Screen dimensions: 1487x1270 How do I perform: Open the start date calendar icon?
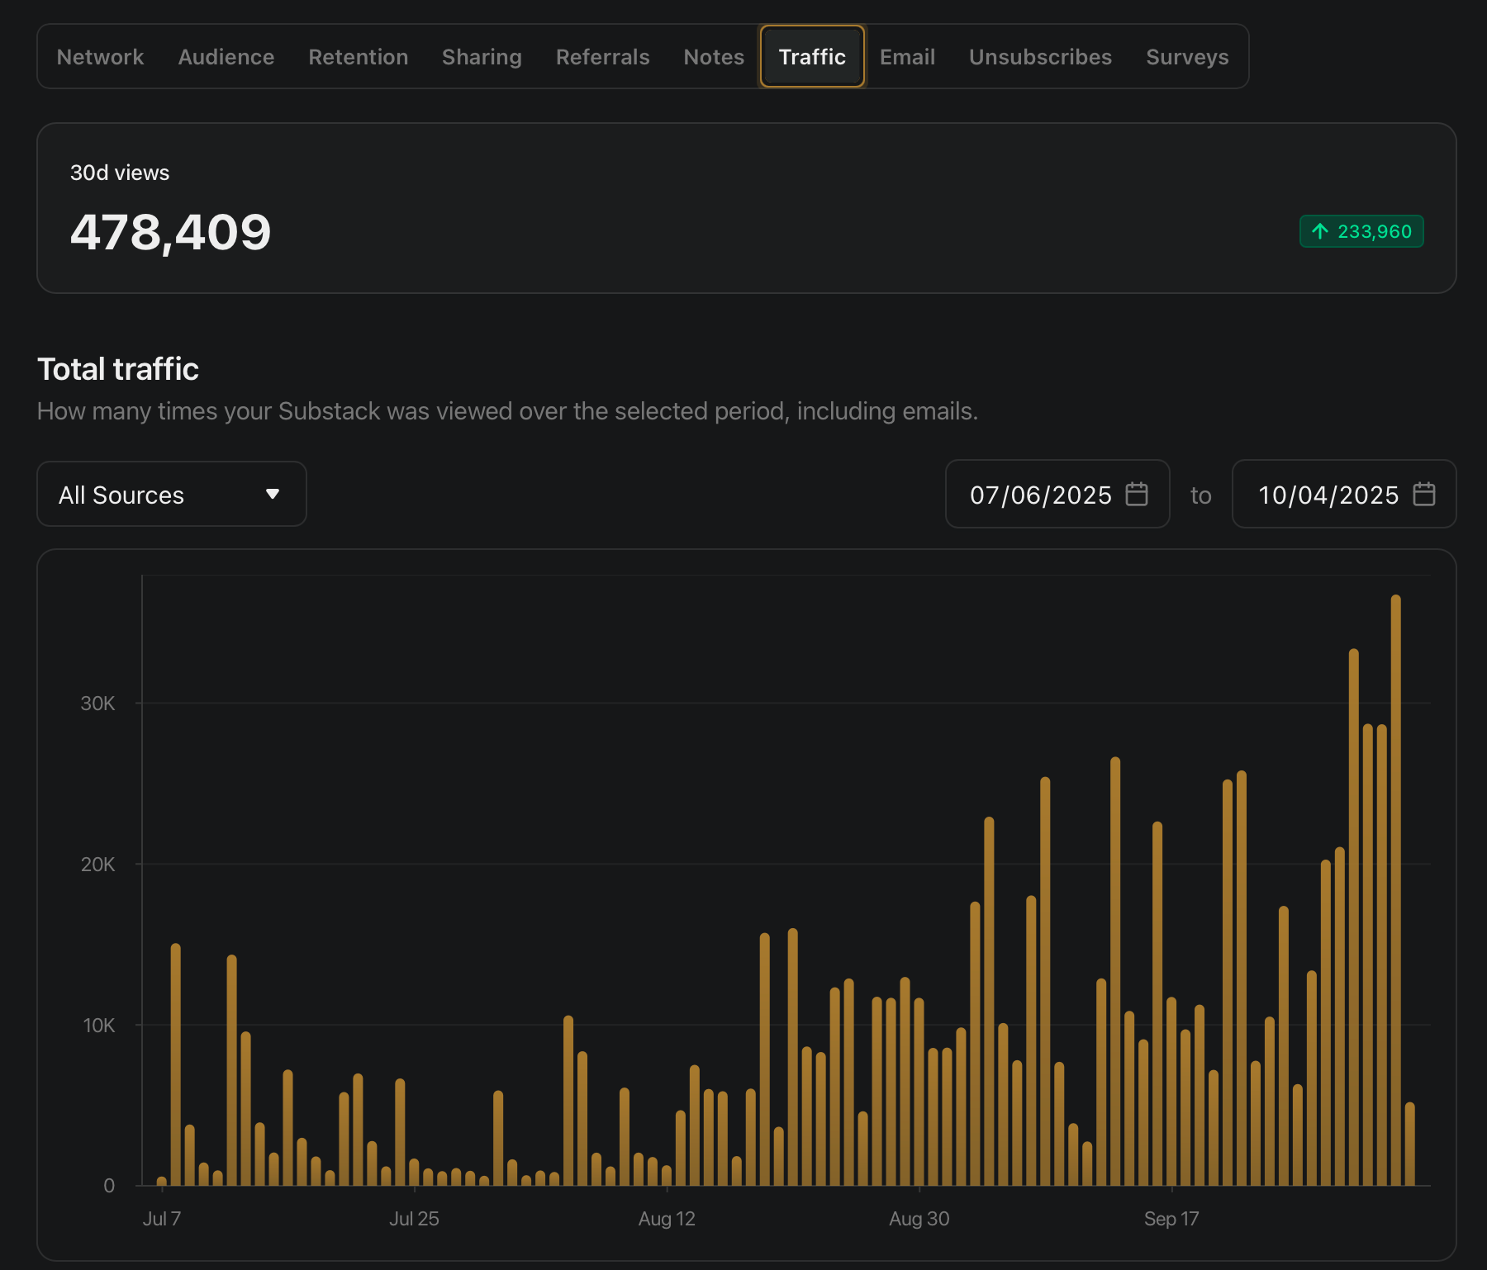pyautogui.click(x=1137, y=494)
